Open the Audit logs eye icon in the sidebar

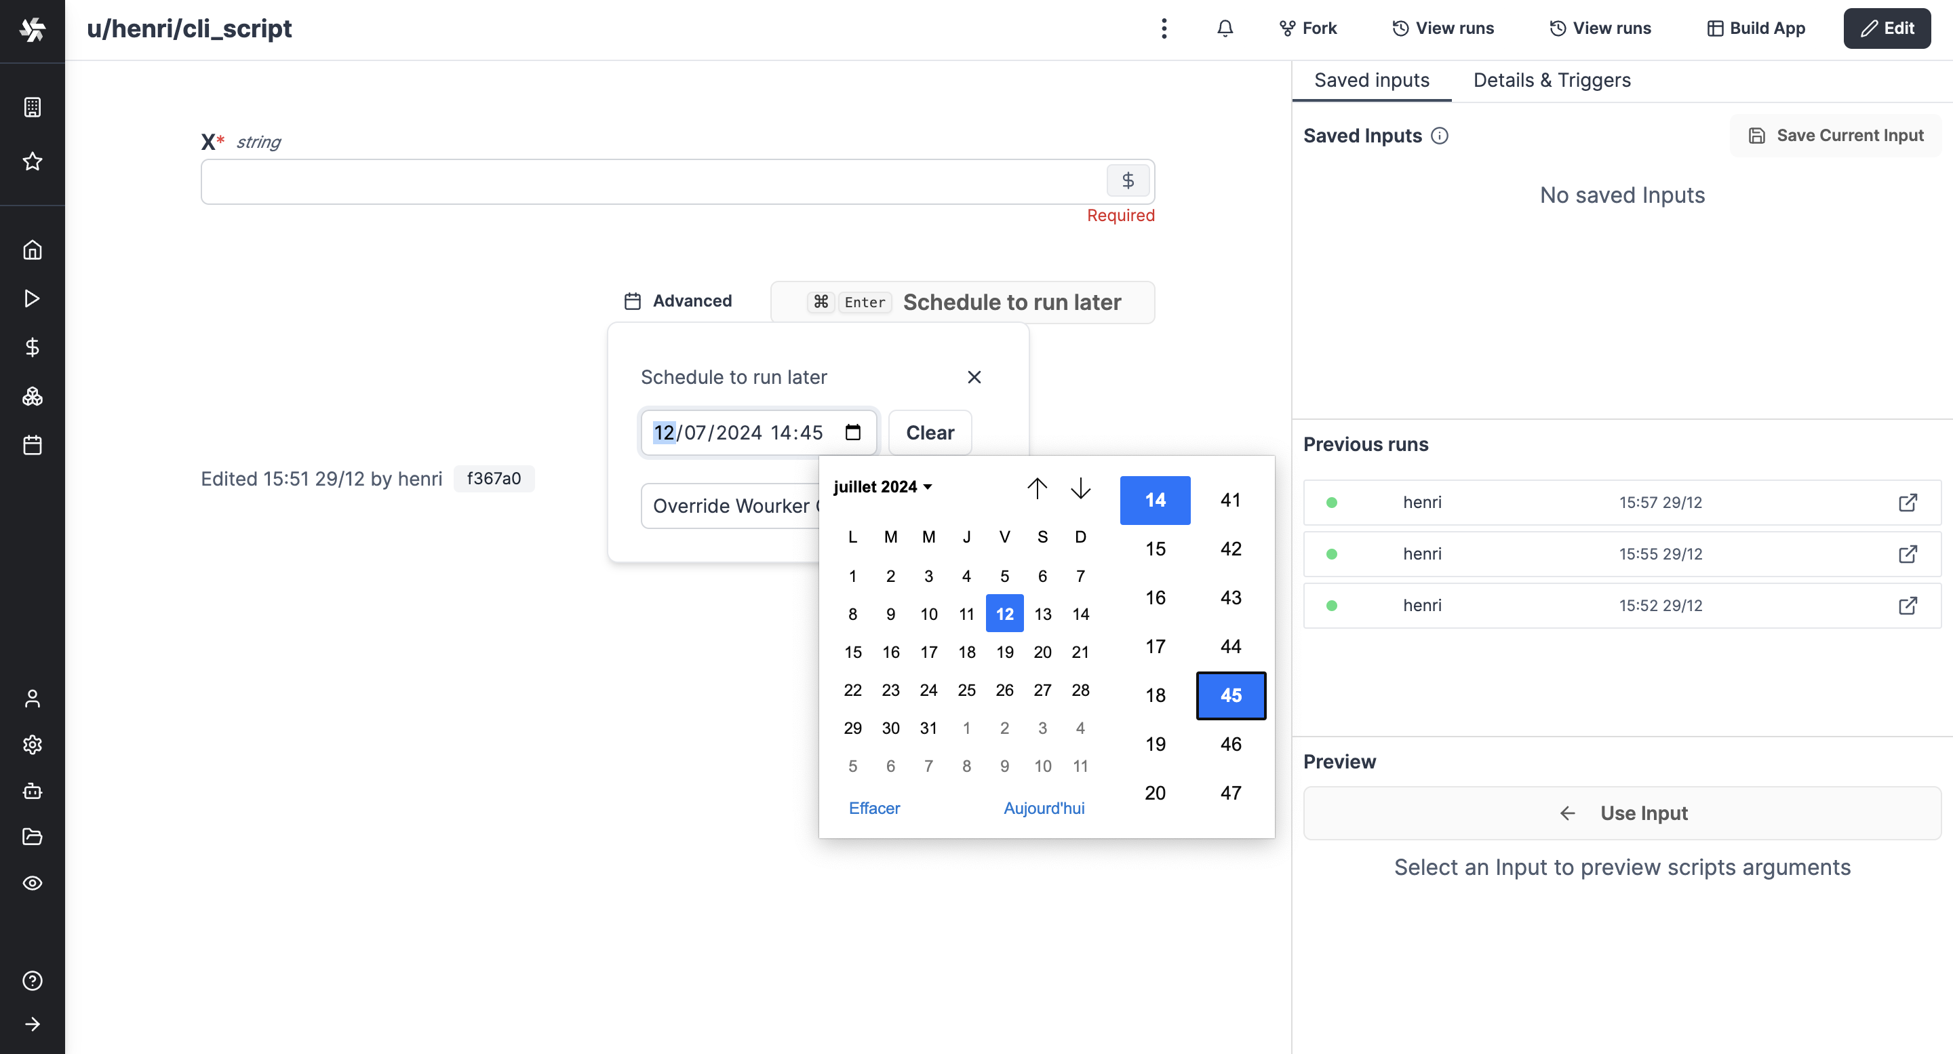tap(32, 882)
